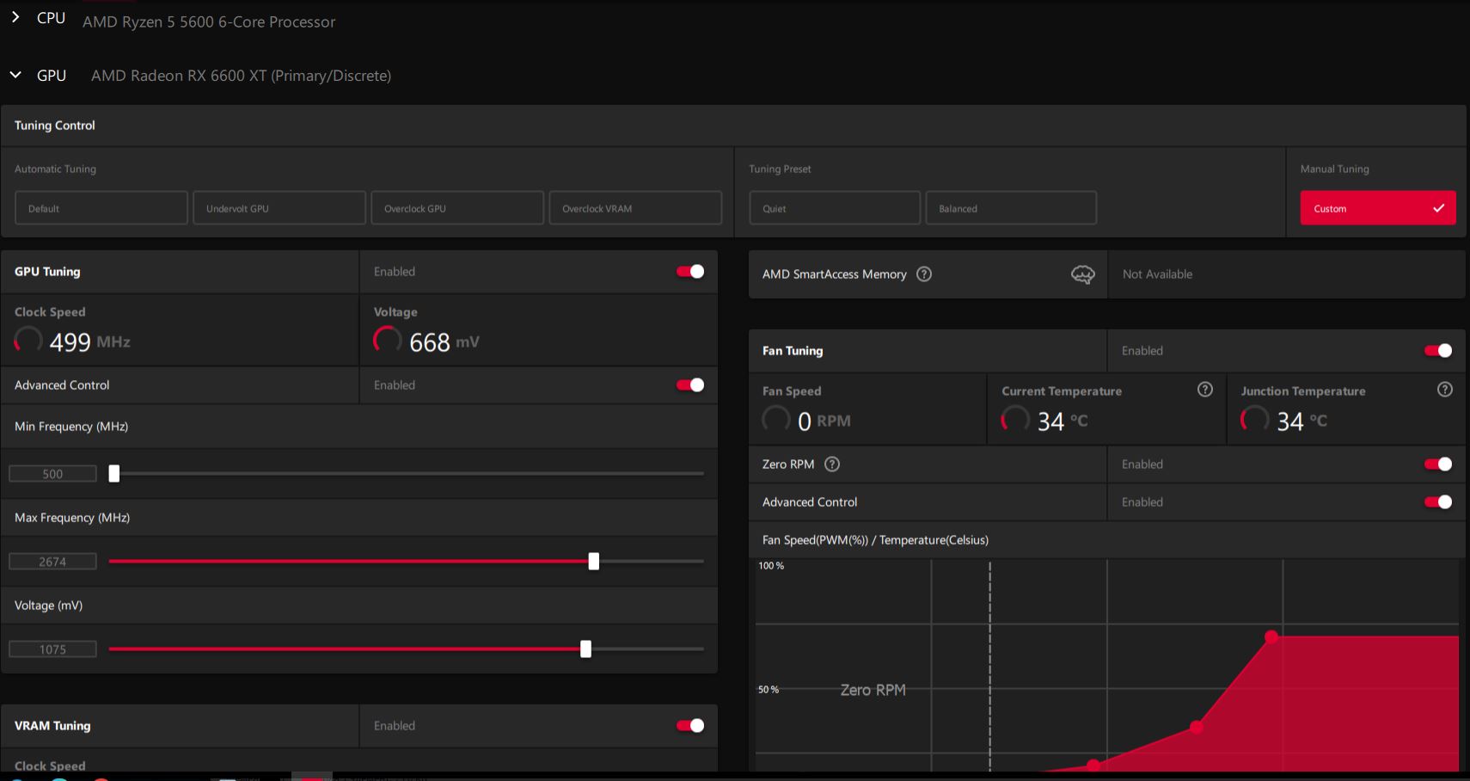
Task: Click the '668 mV' voltage reading
Action: (444, 341)
